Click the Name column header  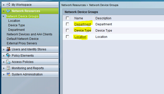click(79, 18)
